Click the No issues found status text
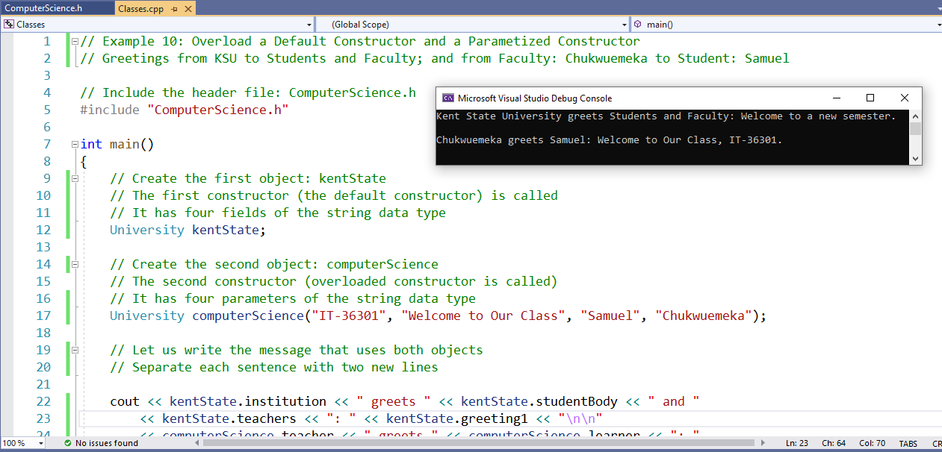This screenshot has height=452, width=942. pos(107,443)
